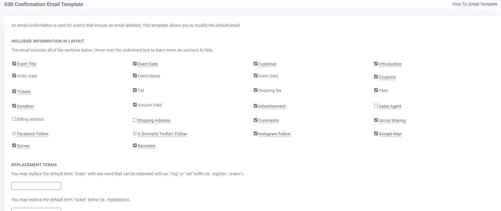Screen dimensions: 501x211
Task: Uncheck the Coupons checkbox
Action: coord(376,77)
